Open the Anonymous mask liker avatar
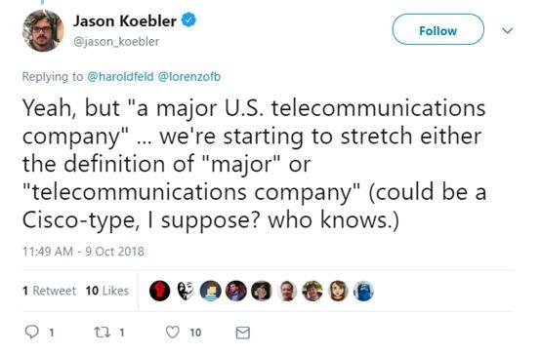Viewport: 541px width, 354px height. (186, 291)
